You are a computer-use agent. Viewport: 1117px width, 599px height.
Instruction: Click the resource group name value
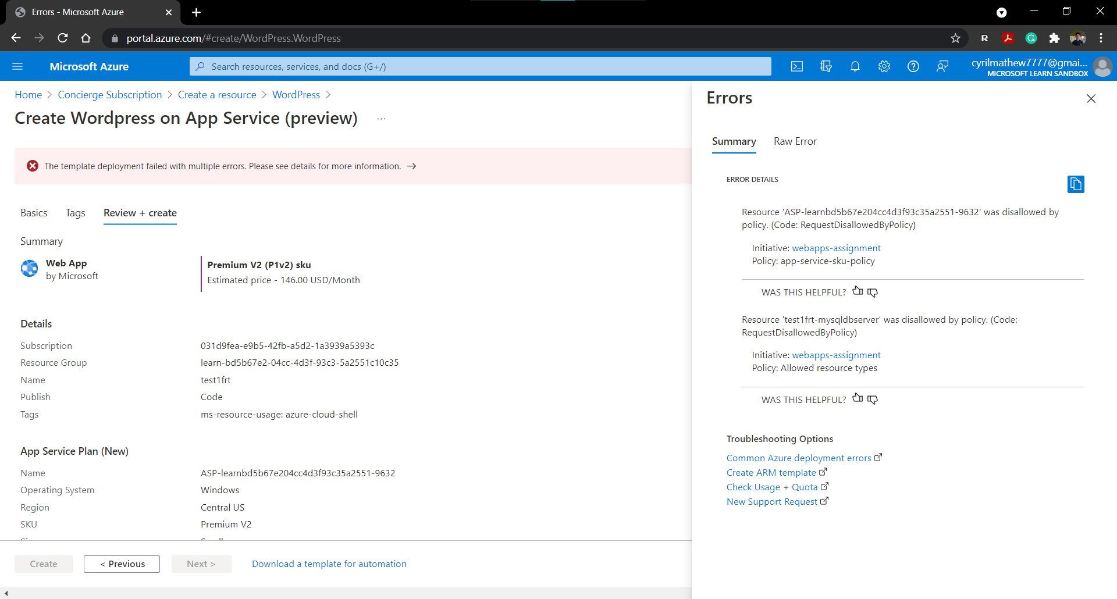coord(300,363)
